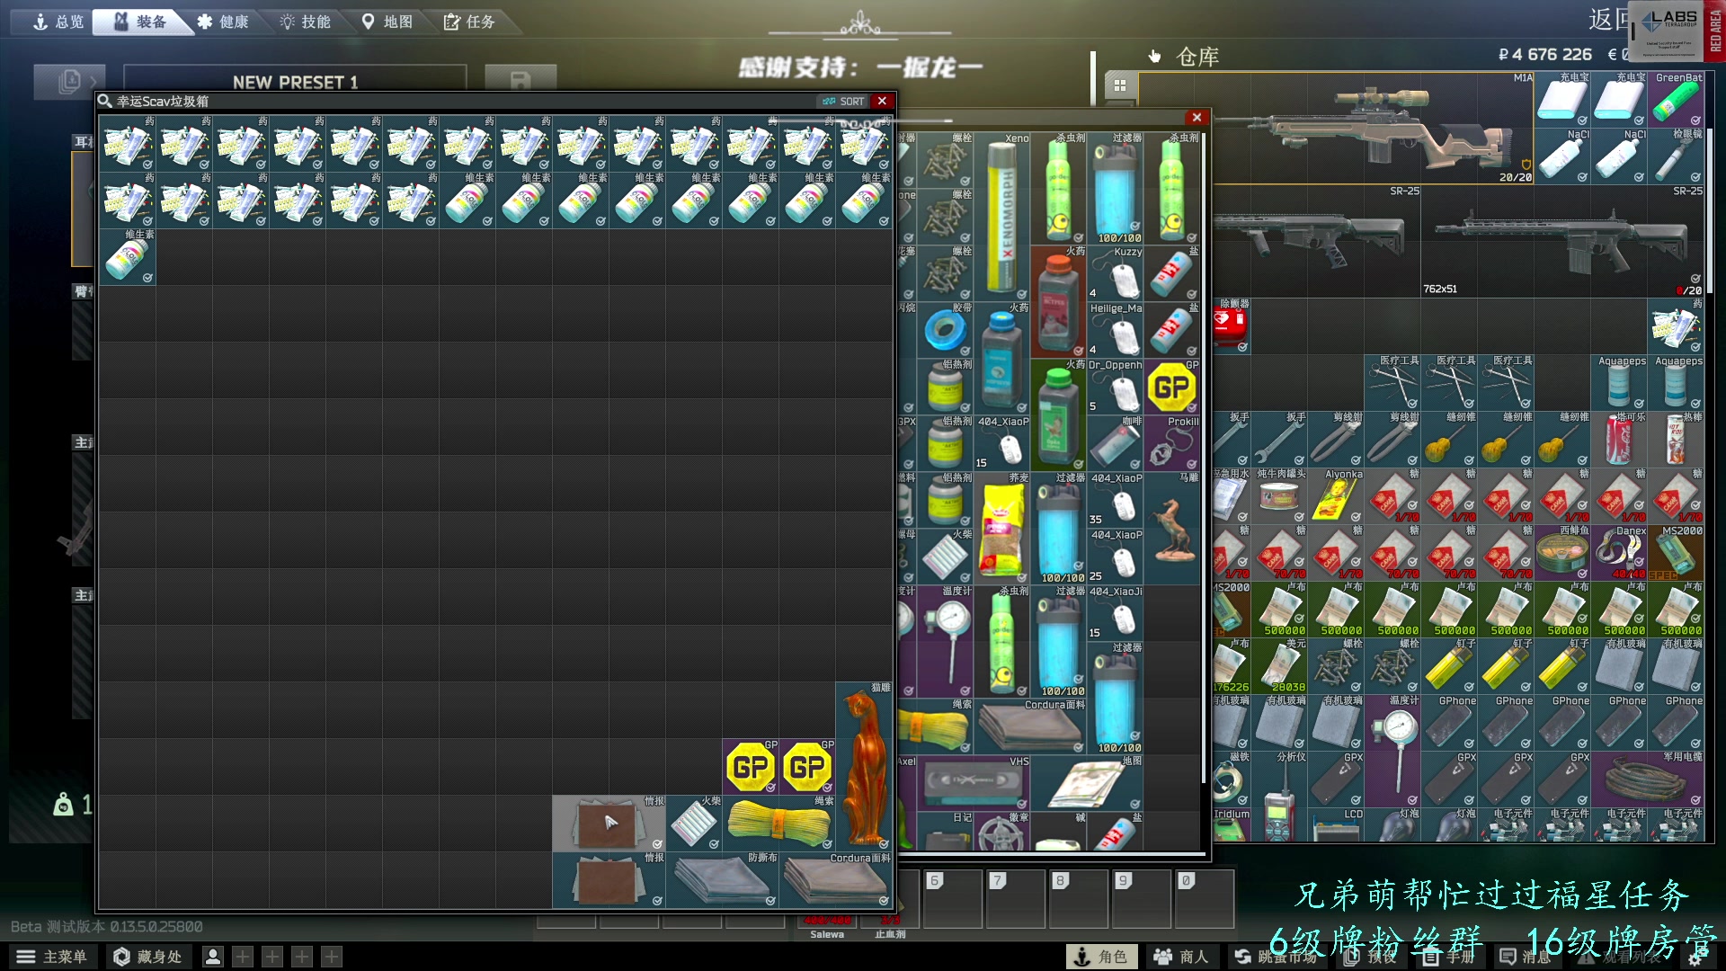
Task: Select the 火柴 matches in junkbox
Action: point(694,823)
